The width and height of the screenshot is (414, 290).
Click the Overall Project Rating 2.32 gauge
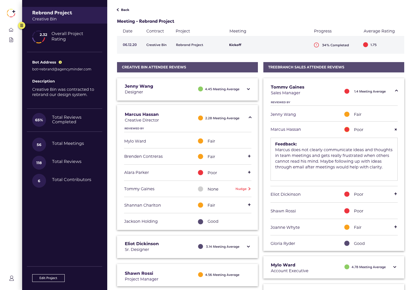click(x=39, y=37)
